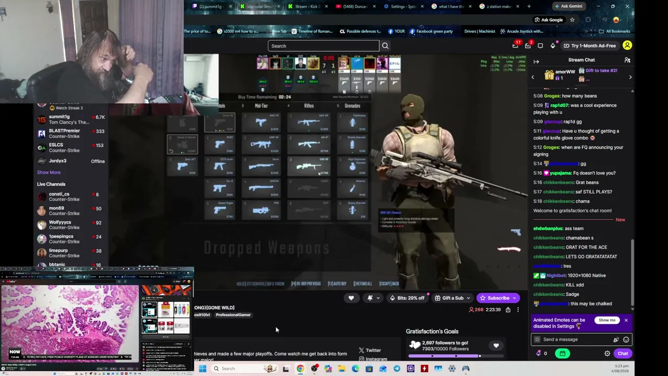Click the Twitch search field

324,46
